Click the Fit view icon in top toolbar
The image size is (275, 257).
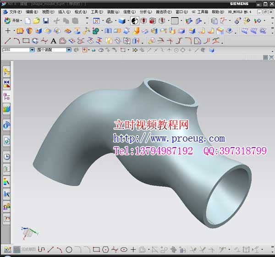(96, 21)
